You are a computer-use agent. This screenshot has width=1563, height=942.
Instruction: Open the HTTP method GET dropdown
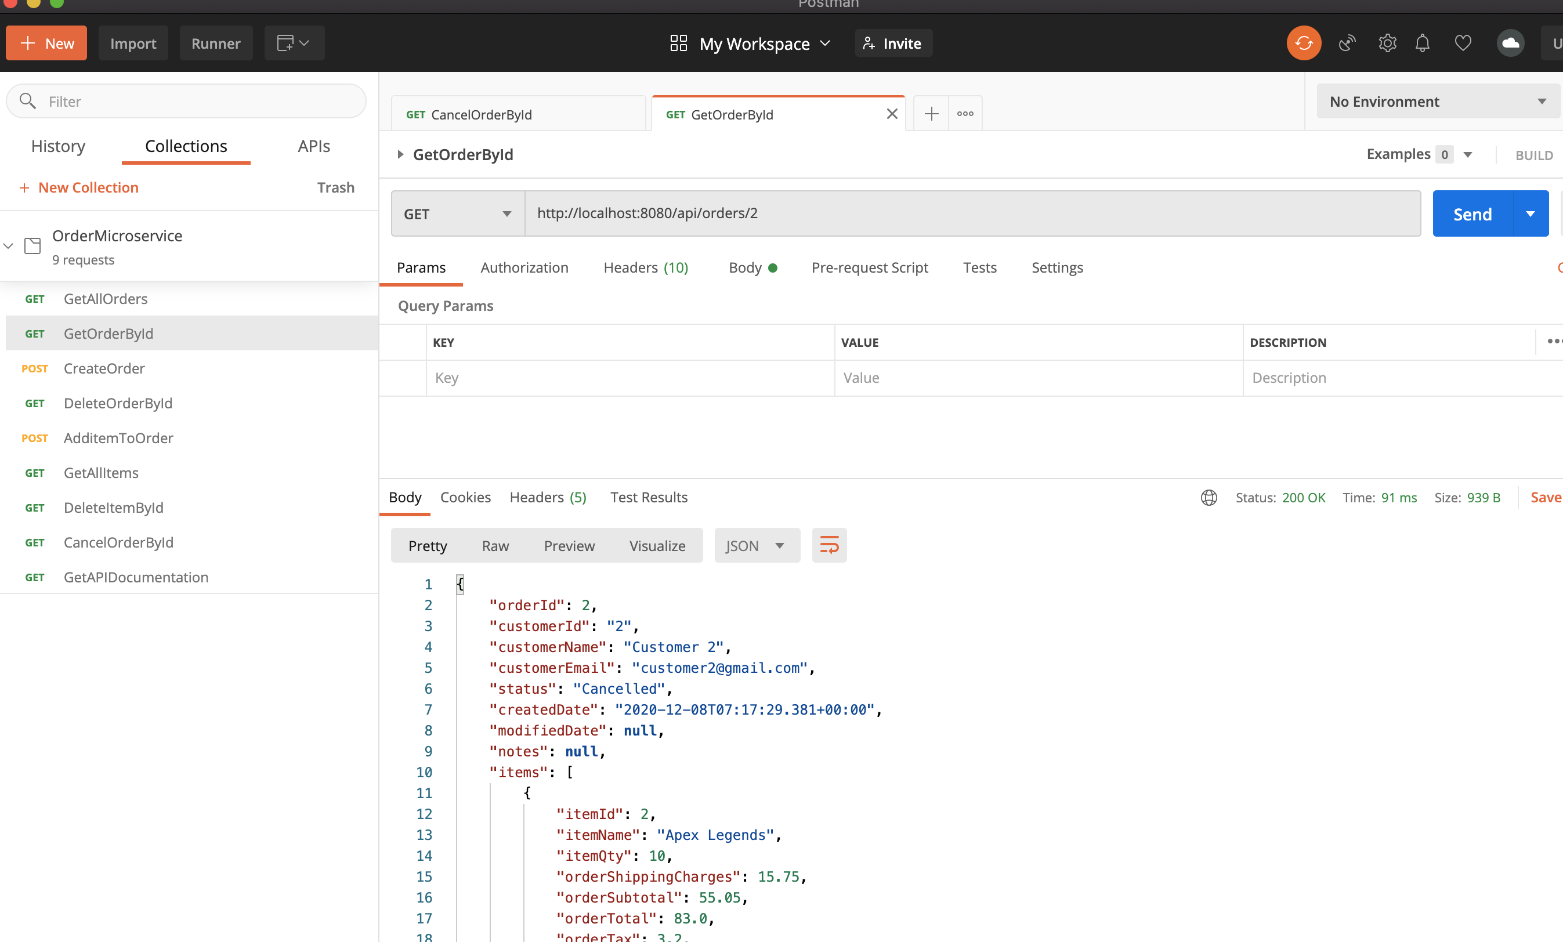(457, 214)
